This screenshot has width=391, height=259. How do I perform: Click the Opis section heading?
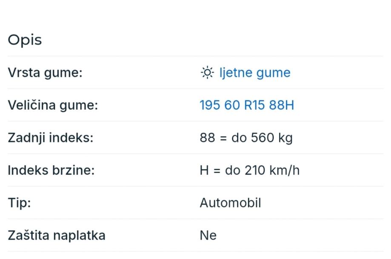pyautogui.click(x=25, y=40)
